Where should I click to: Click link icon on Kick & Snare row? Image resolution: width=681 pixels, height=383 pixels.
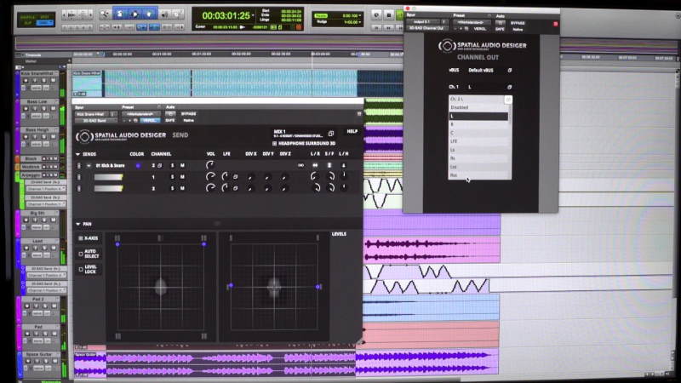pyautogui.click(x=300, y=165)
